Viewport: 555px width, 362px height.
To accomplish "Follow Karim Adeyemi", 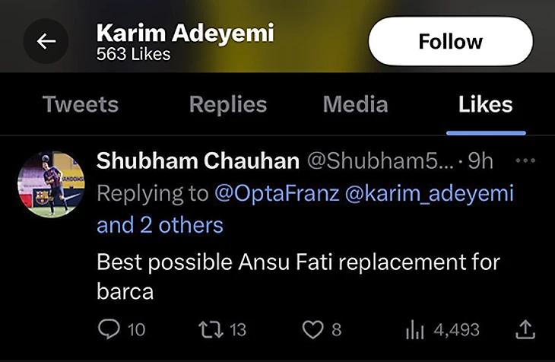I will coord(450,41).
